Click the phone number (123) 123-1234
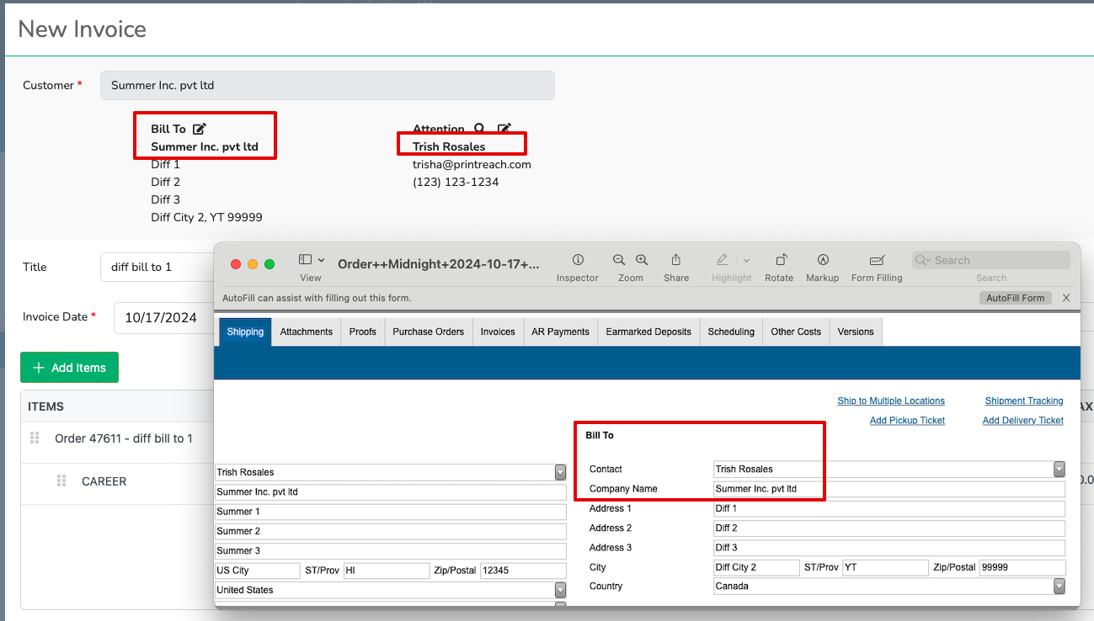Image resolution: width=1094 pixels, height=621 pixels. [x=456, y=182]
